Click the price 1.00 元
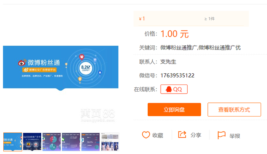This screenshot has height=154, width=267. pyautogui.click(x=175, y=34)
